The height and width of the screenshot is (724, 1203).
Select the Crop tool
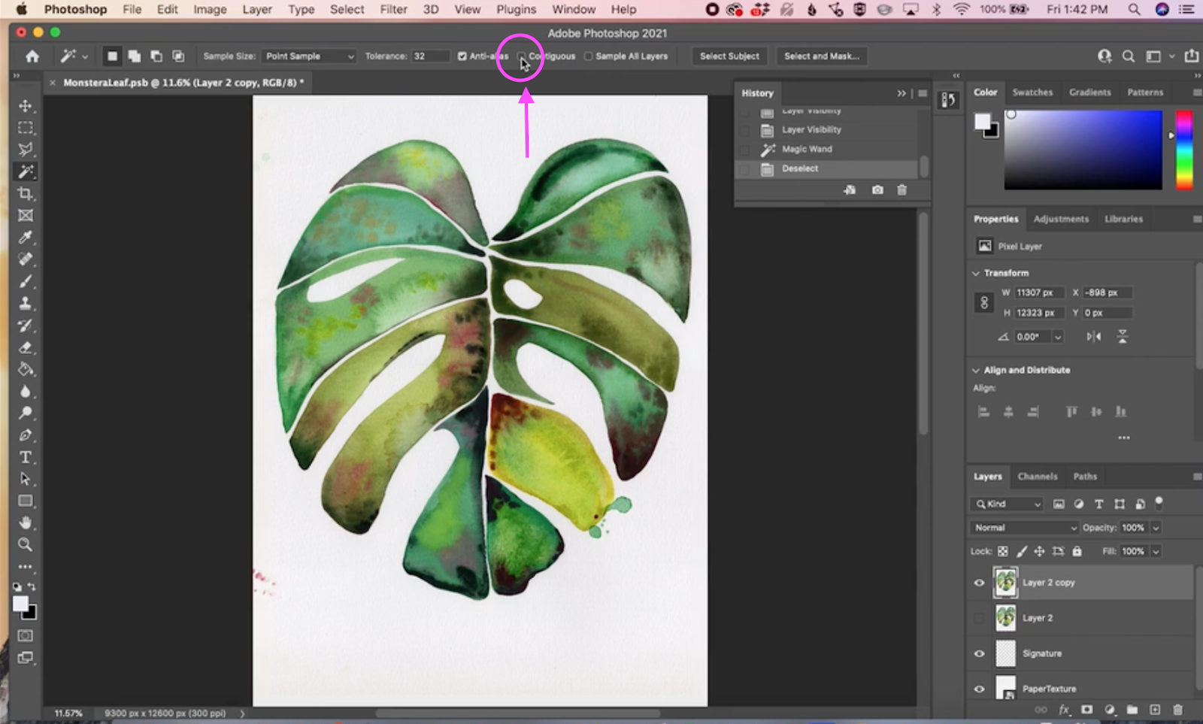pyautogui.click(x=26, y=193)
